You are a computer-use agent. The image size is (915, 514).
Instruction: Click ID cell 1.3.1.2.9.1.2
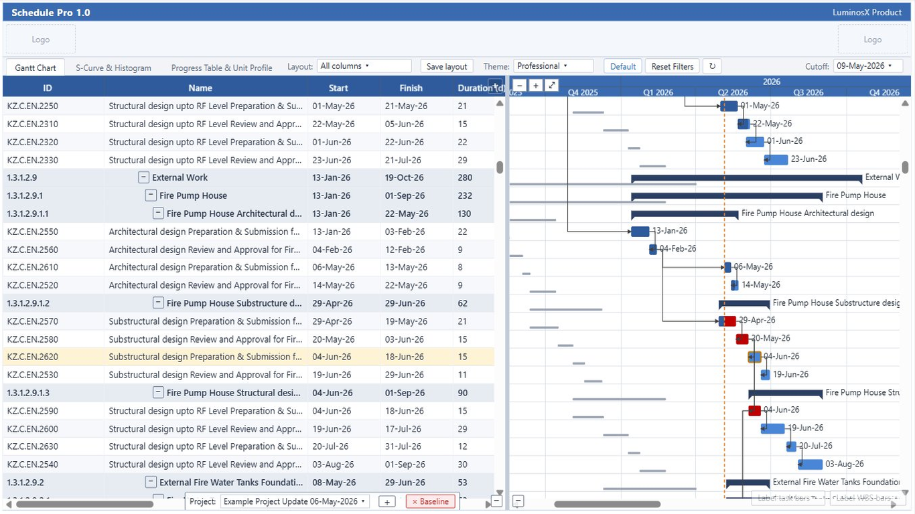tap(28, 303)
